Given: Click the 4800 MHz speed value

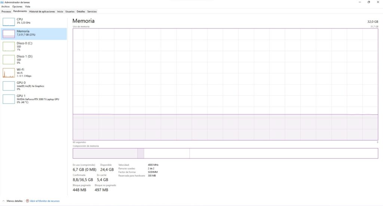Looking at the screenshot, I should [153, 165].
